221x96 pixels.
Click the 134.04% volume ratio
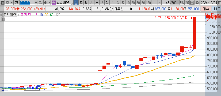click(x=74, y=9)
